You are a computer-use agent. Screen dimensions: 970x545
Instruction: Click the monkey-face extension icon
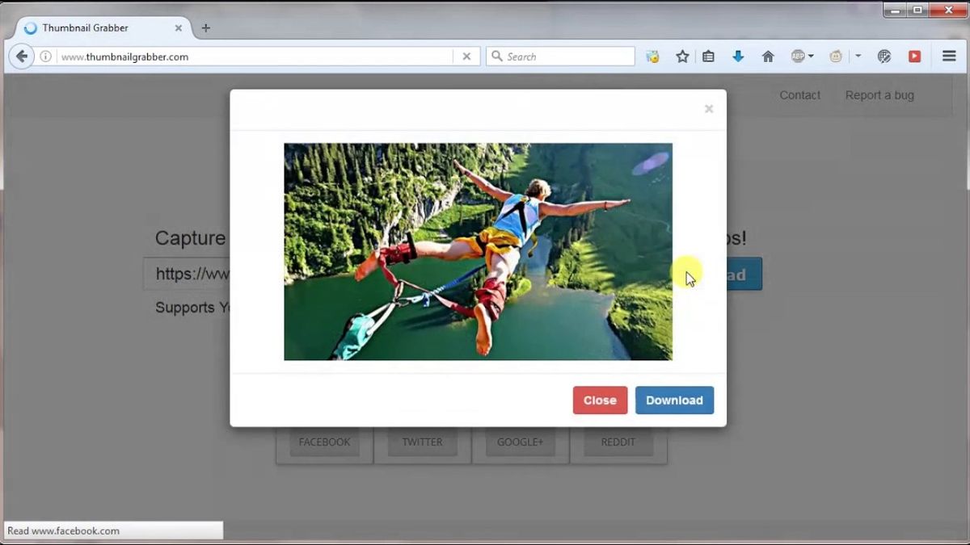[x=836, y=56]
